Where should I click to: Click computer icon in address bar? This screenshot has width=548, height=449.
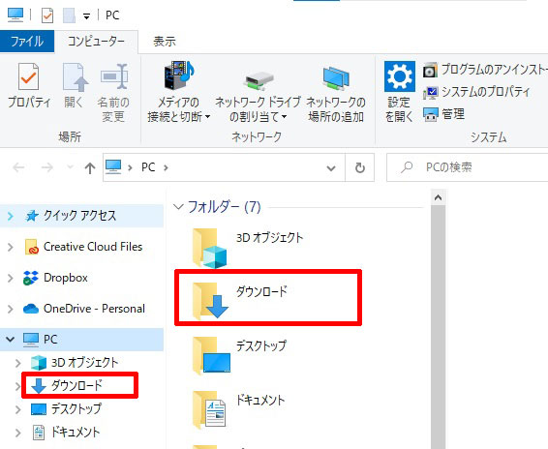(113, 166)
